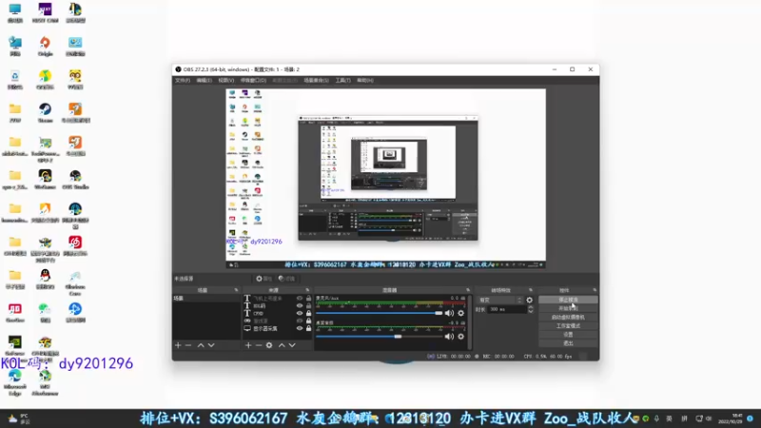The width and height of the screenshot is (761, 428).
Task: Move the scene up with the arrow
Action: [x=201, y=345]
